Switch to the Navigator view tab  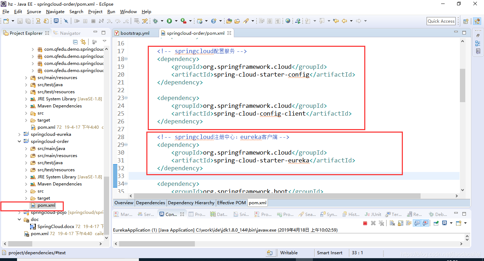[67, 33]
